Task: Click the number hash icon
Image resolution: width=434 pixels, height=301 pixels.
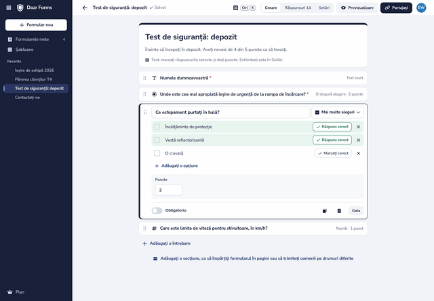Action: (154, 228)
